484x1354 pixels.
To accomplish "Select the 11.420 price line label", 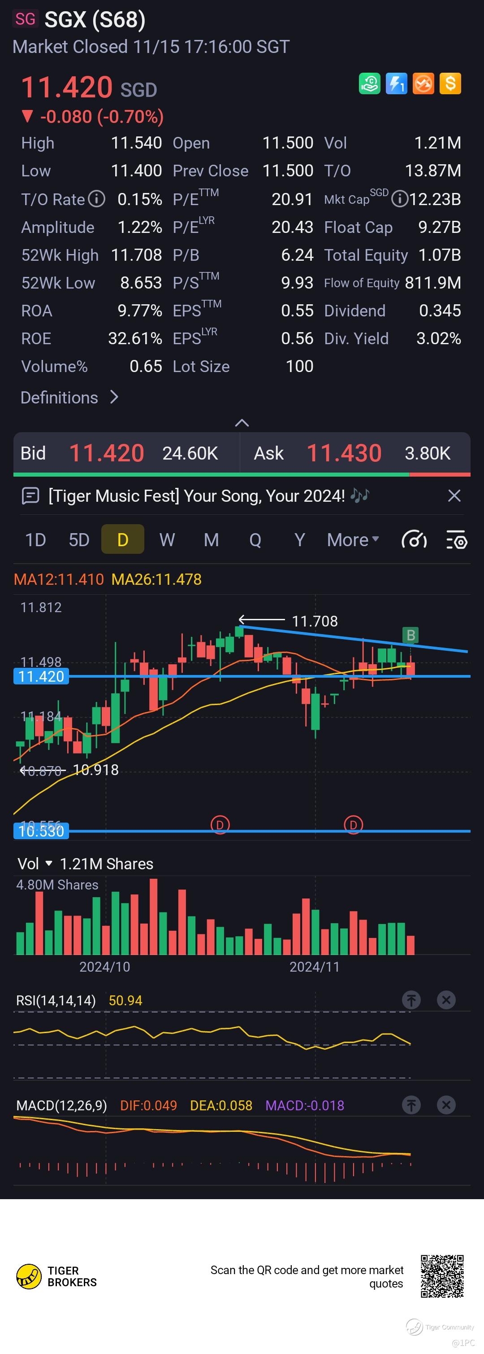I will point(41,676).
